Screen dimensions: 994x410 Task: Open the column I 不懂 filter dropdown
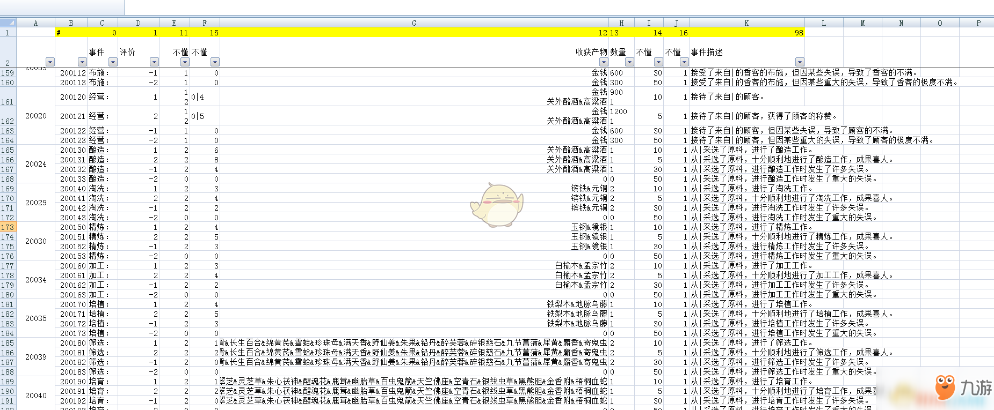point(658,62)
